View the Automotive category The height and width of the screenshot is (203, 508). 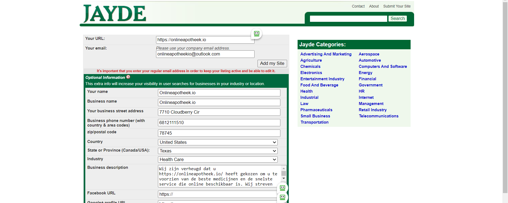[370, 60]
